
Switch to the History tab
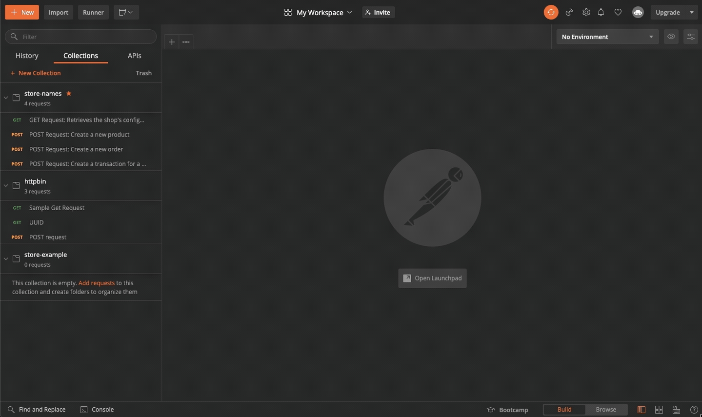27,56
